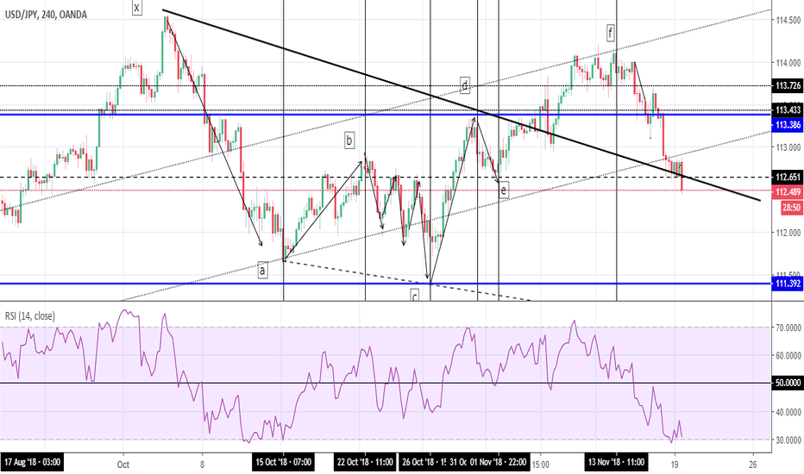Image resolution: width=804 pixels, height=474 pixels.
Task: Click the 114.000 price axis label
Action: tap(788, 63)
